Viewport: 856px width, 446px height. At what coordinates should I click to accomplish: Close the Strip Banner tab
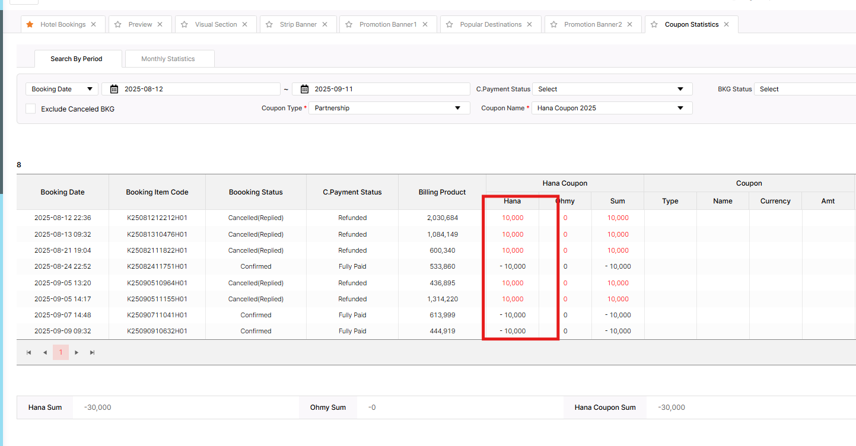coord(325,24)
